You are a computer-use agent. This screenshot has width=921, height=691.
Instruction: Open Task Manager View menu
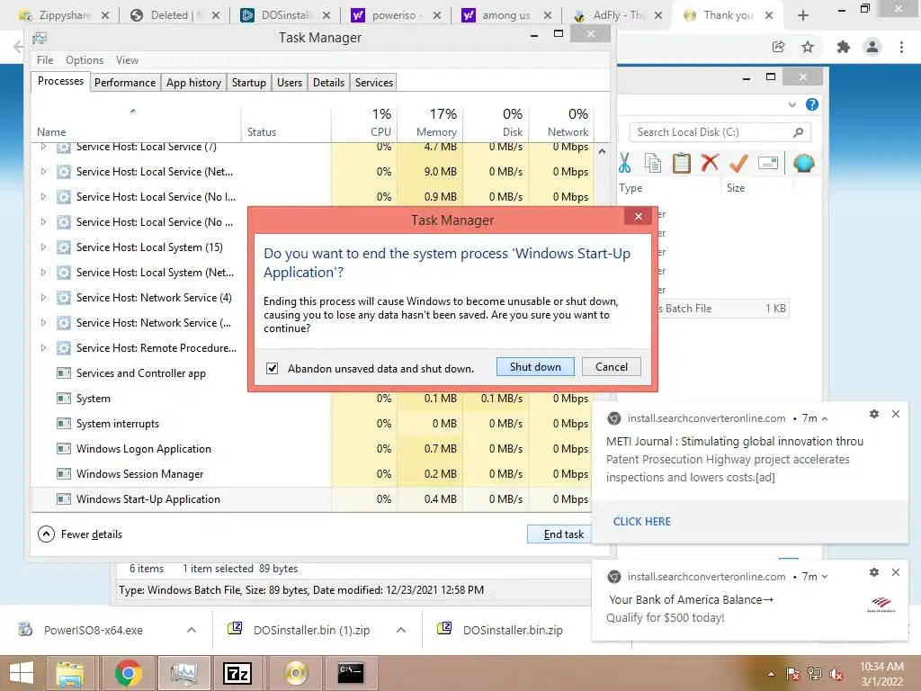click(127, 60)
